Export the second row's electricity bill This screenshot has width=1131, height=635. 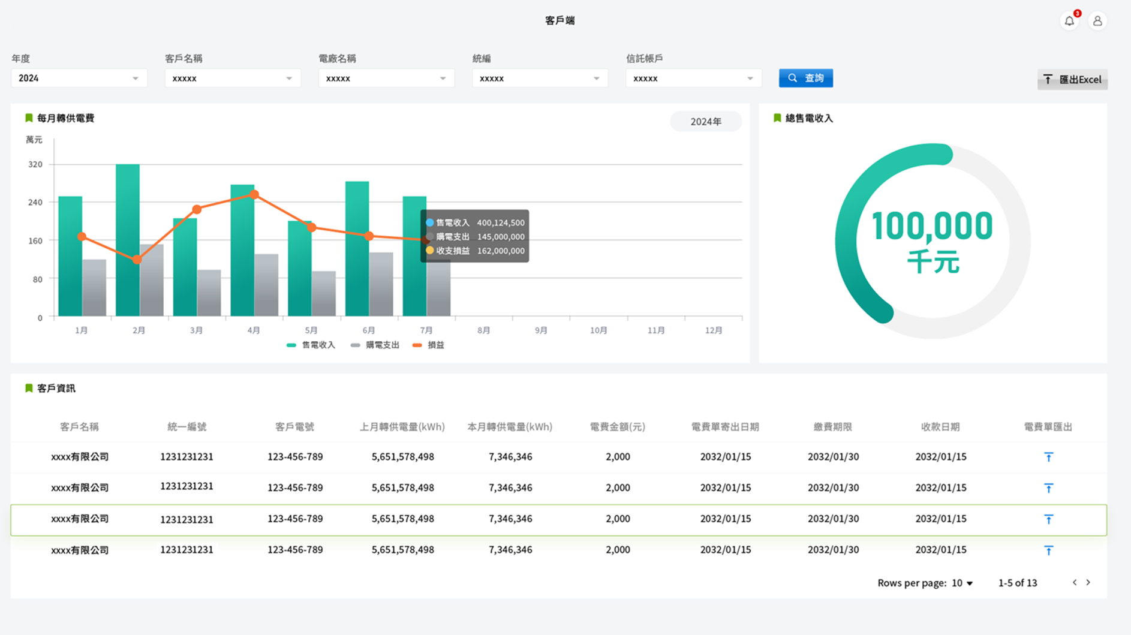(1048, 488)
